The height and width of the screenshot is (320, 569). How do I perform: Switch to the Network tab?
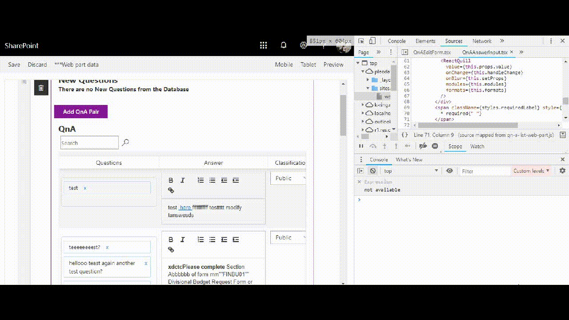[x=482, y=41]
